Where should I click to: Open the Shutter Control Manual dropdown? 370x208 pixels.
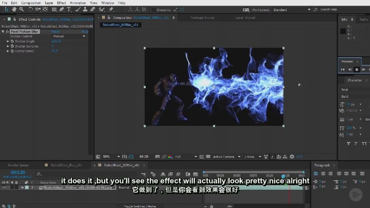69,36
